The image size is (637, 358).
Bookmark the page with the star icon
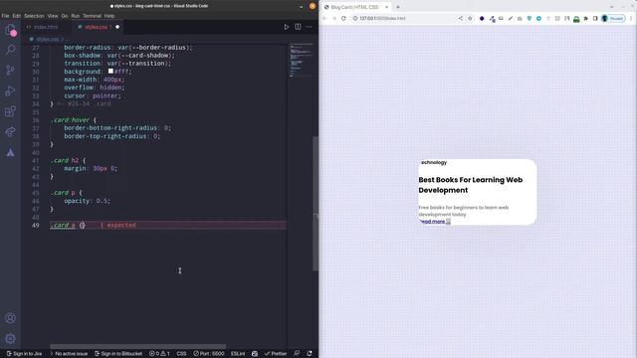470,18
